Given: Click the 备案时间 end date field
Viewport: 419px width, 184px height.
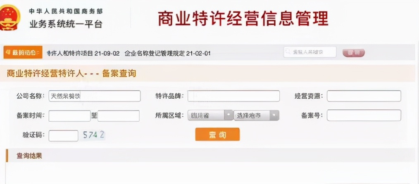Looking at the screenshot, I should point(118,116).
